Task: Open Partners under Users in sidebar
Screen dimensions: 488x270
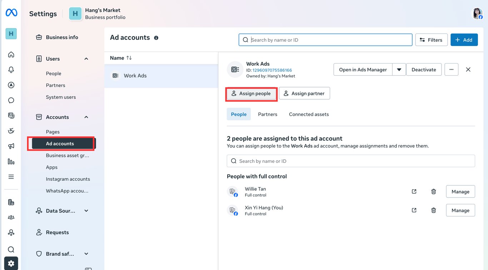Action: coord(55,85)
